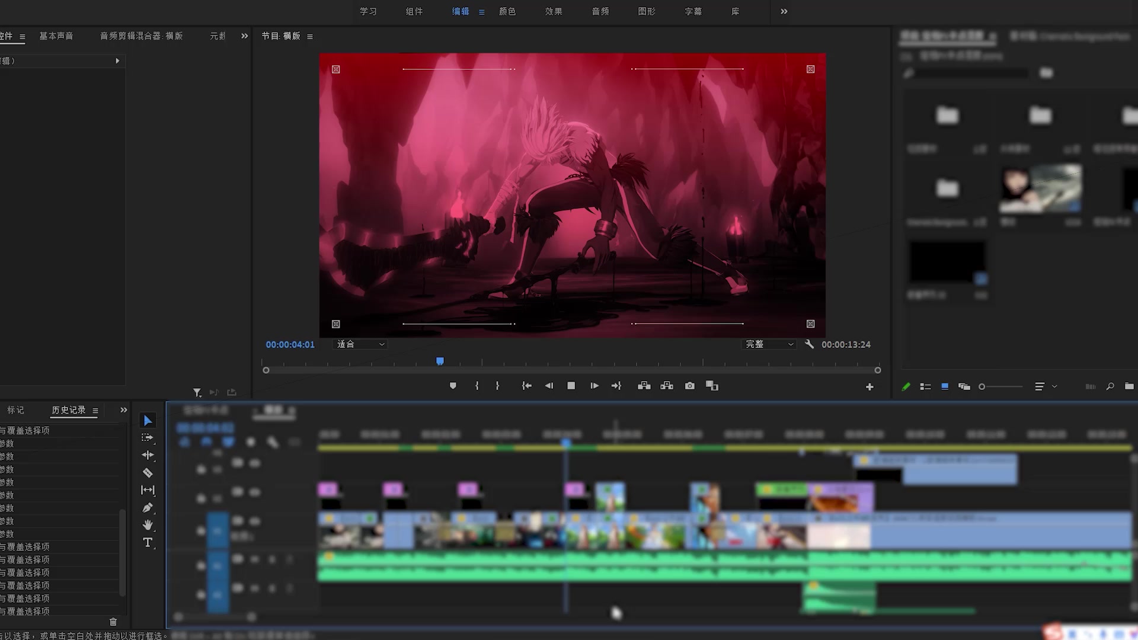Select the Type (T) tool
Viewport: 1138px width, 640px height.
[148, 543]
